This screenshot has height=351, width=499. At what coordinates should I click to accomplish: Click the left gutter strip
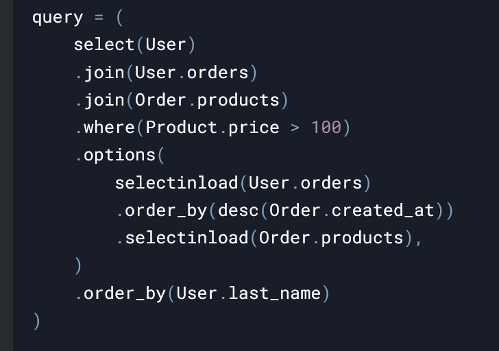pos(6,175)
